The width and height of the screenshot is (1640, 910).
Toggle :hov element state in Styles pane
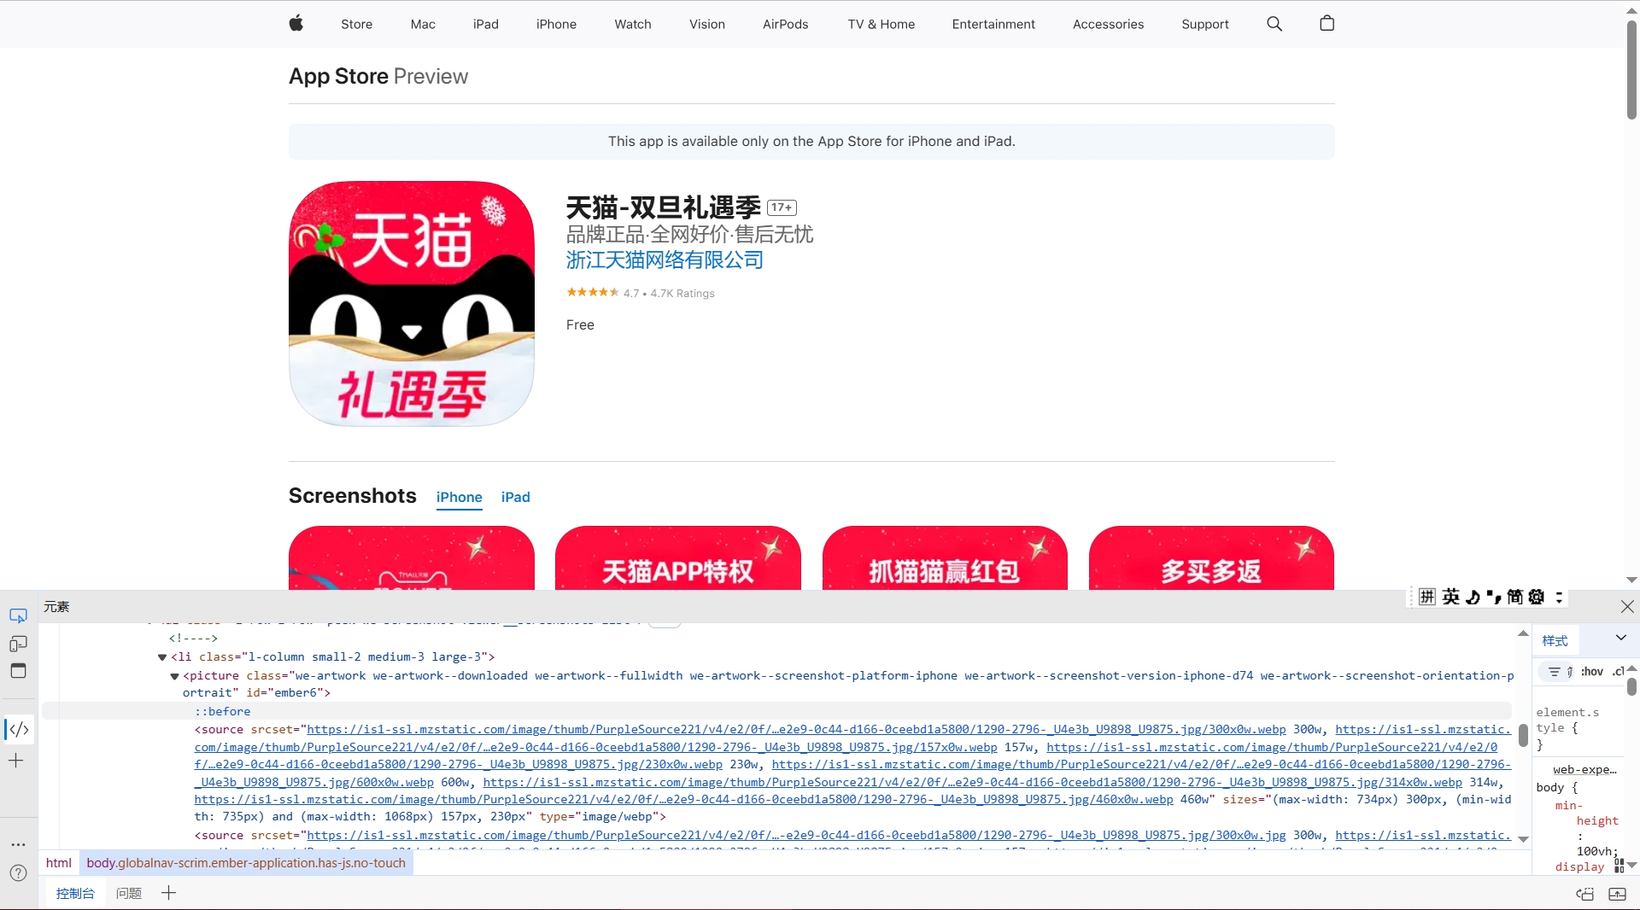pos(1592,672)
